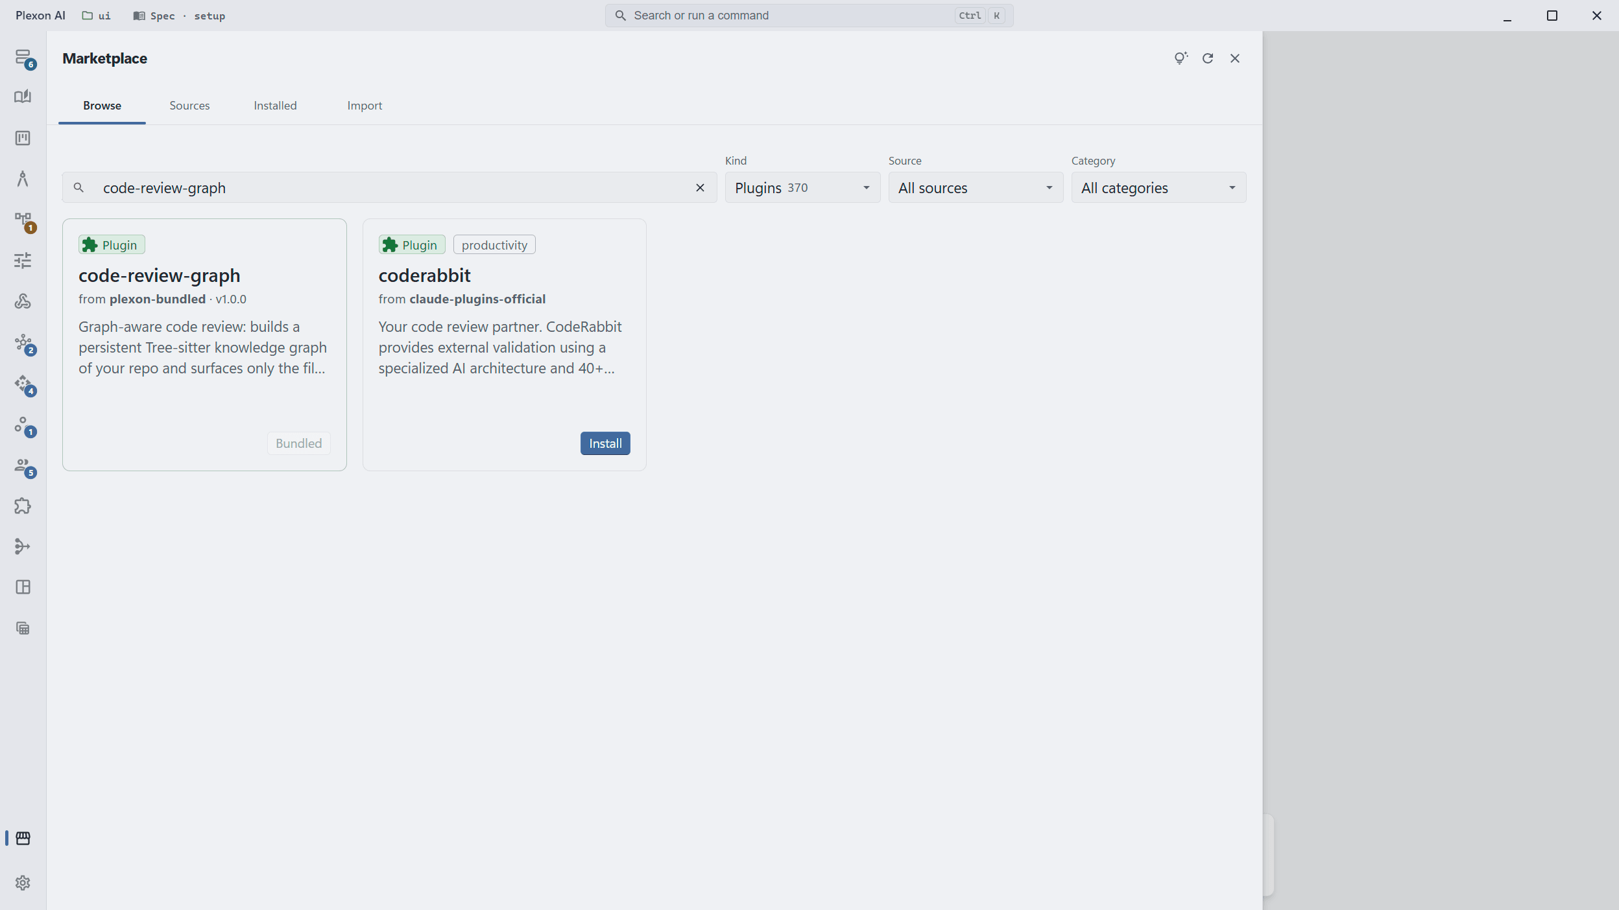Open the drafting compass icon in the sidebar

tap(23, 179)
